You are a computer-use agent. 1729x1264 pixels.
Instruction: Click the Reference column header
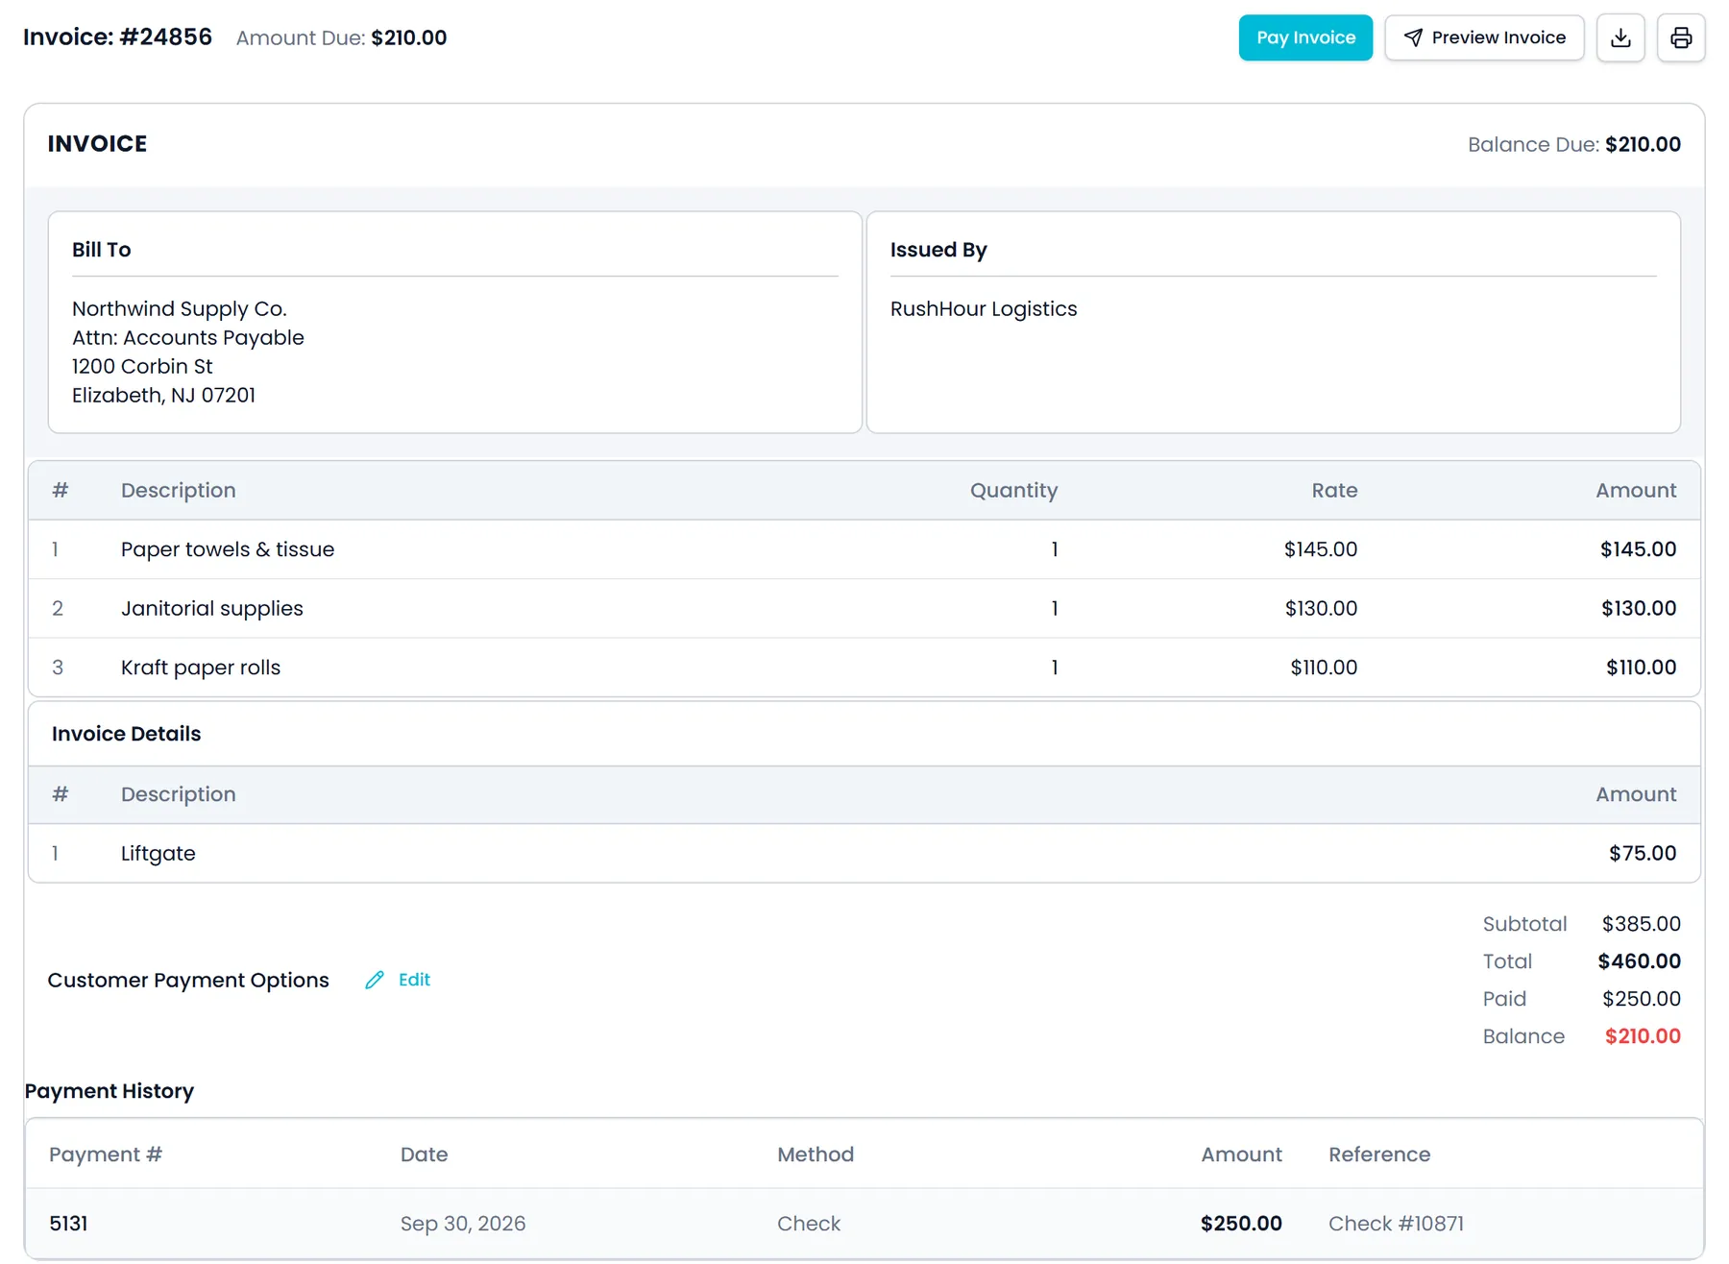pyautogui.click(x=1379, y=1155)
